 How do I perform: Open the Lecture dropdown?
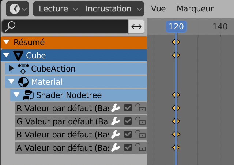(58, 9)
